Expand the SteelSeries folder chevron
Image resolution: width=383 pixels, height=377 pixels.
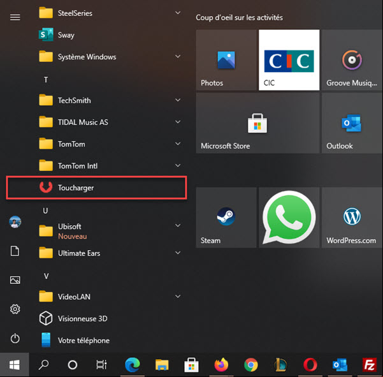click(178, 13)
